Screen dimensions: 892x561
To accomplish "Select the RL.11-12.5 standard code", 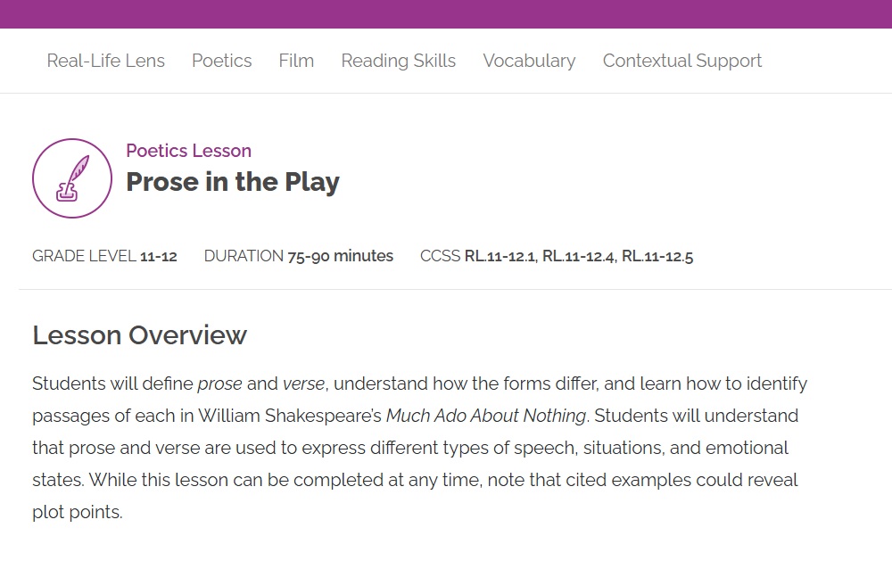I will [x=657, y=257].
